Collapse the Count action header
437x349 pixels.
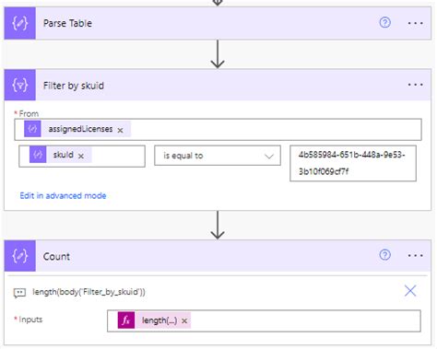pos(218,256)
